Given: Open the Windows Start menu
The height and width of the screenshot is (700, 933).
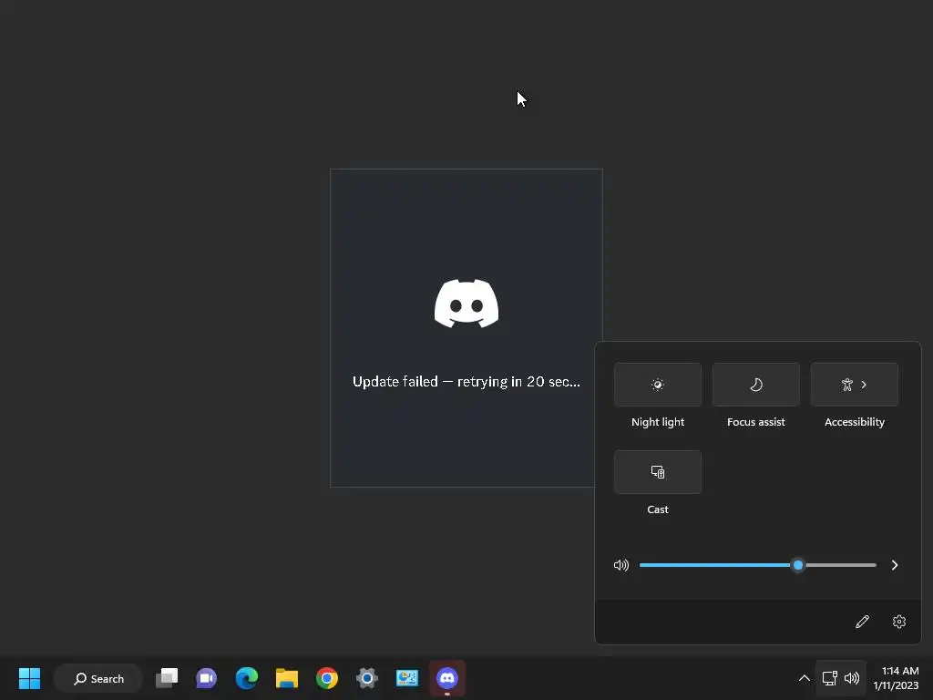Looking at the screenshot, I should pos(29,678).
